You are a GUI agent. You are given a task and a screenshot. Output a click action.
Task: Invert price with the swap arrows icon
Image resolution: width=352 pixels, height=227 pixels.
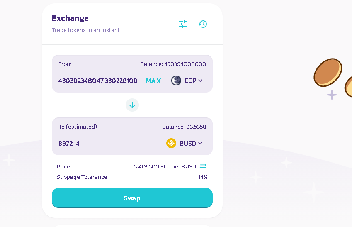pyautogui.click(x=203, y=166)
